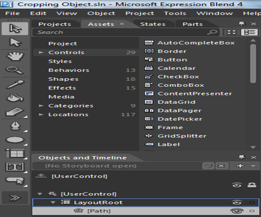Select the Gradient tool

tap(15, 112)
